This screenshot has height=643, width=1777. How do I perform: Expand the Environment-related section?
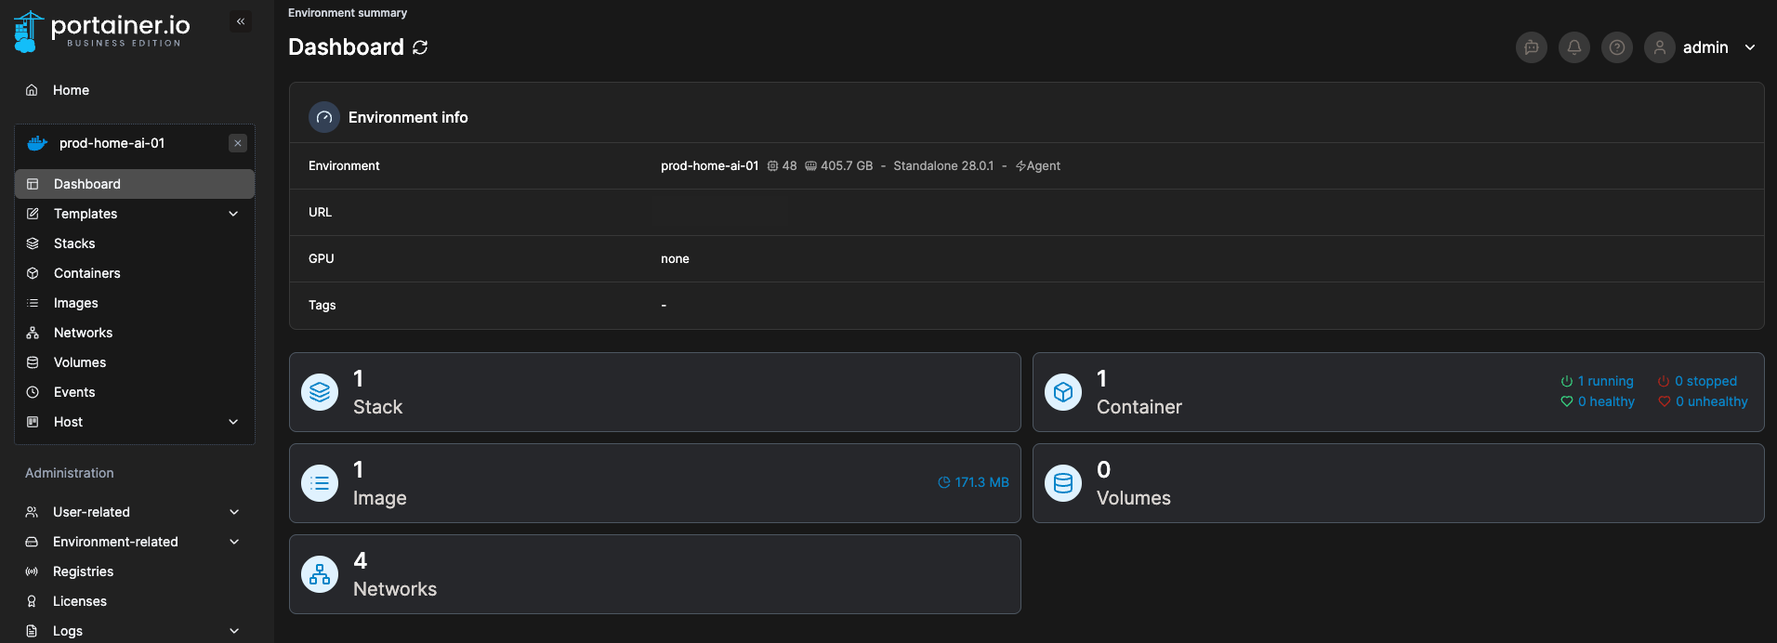click(234, 542)
